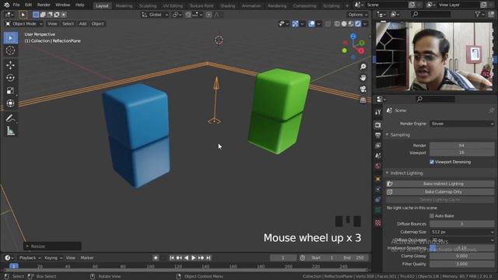498x280 pixels.
Task: Open the Output properties tab
Action: click(377, 135)
